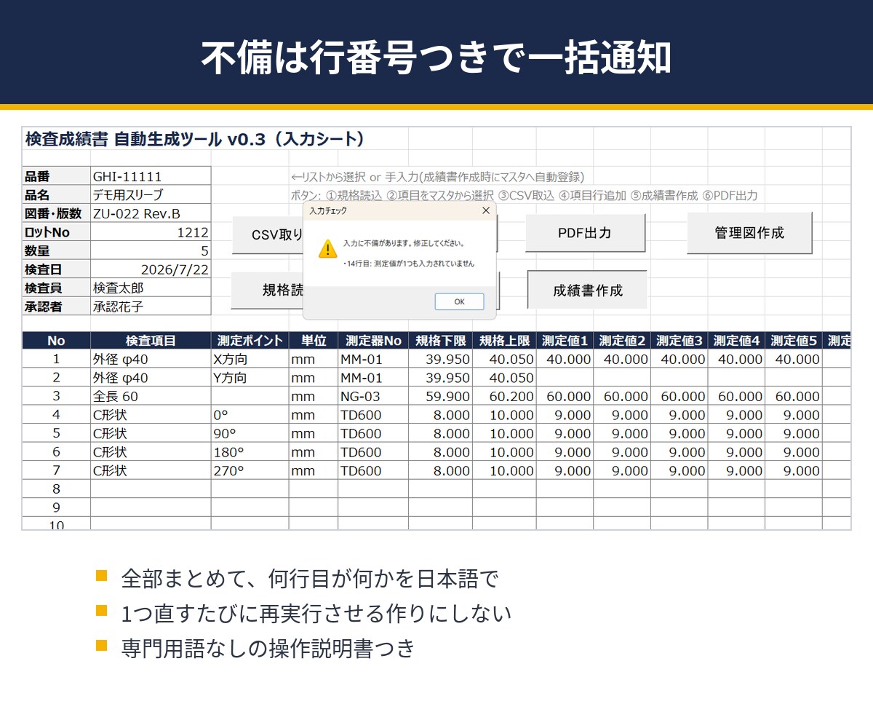873x728 pixels.
Task: Select the 270° 測定ポイント cell
Action: click(250, 471)
